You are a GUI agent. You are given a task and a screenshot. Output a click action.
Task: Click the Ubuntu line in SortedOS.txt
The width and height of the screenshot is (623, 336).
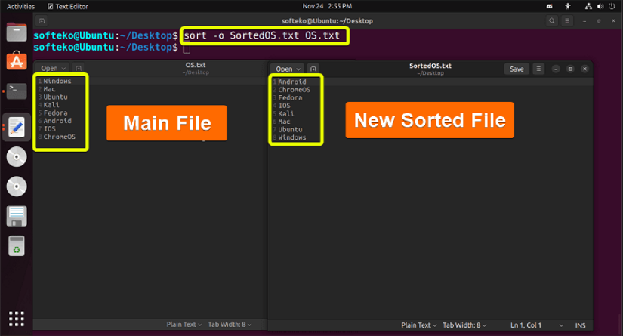coord(290,129)
